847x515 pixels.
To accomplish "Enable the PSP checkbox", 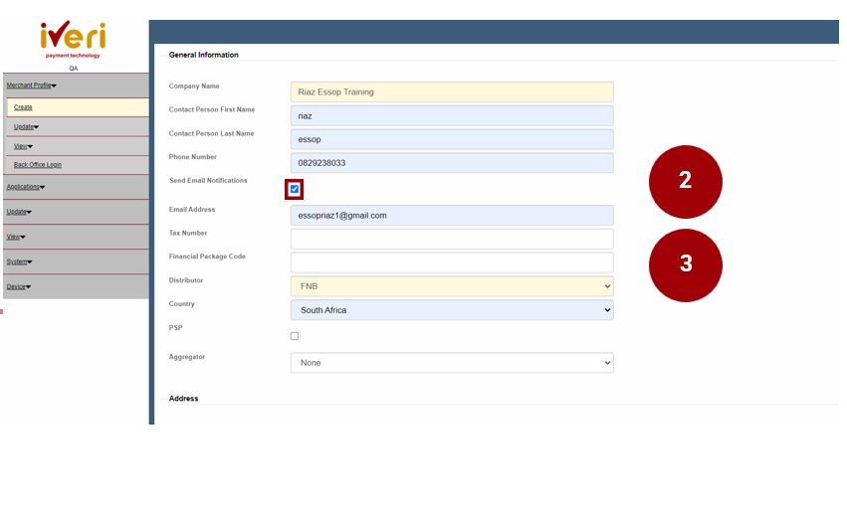I will coord(295,336).
